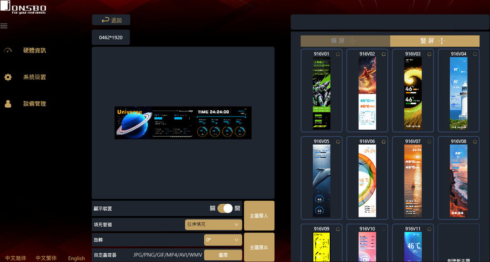Open the 拉伸填充 fill mode dropdown
This screenshot has height=262, width=490.
[214, 224]
